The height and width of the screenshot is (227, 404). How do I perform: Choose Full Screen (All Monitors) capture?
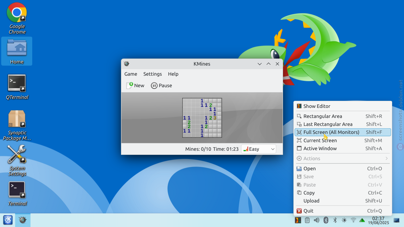(343, 132)
